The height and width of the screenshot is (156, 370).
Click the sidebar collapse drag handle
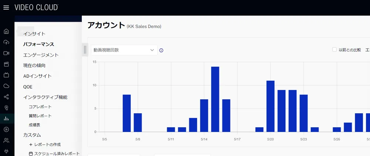(85, 50)
